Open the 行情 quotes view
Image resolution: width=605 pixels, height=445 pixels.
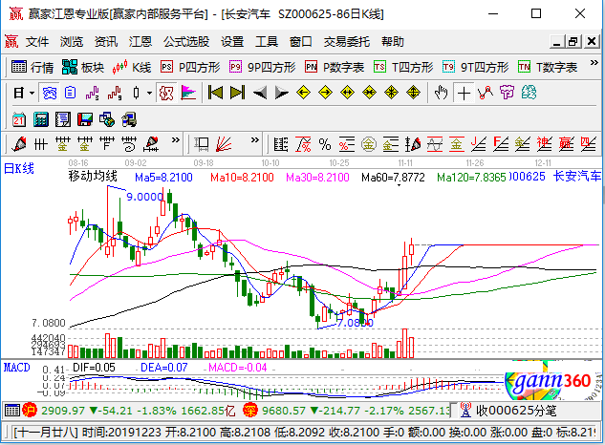point(32,68)
